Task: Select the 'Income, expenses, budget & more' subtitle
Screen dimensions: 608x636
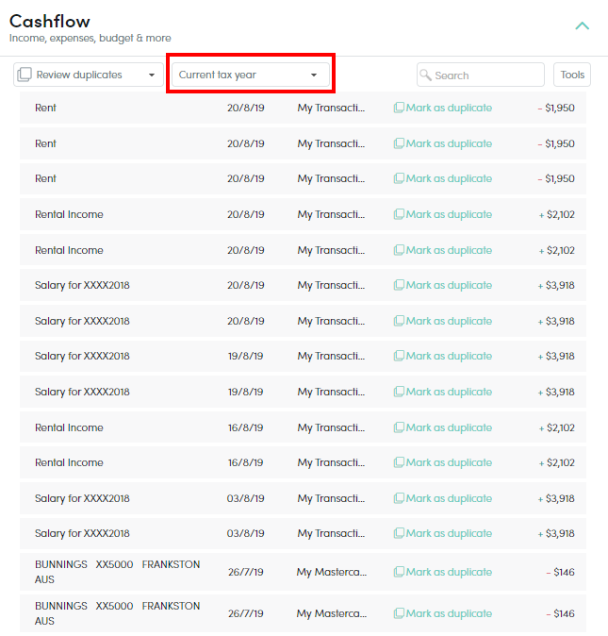Action: pos(90,38)
